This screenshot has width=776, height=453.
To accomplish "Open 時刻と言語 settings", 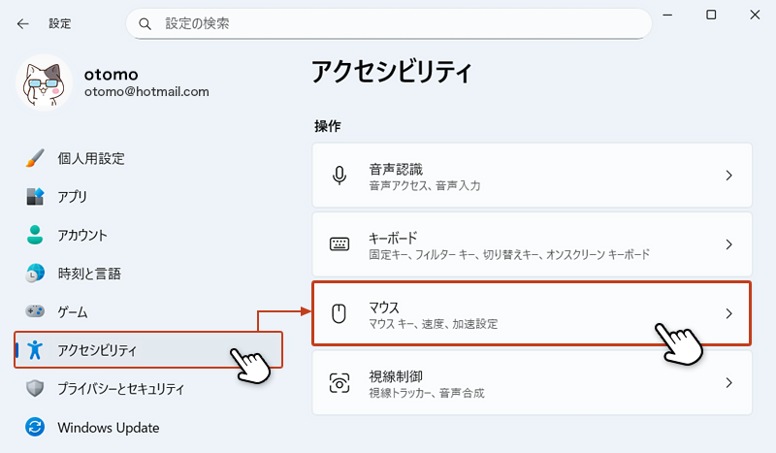I will coord(148,274).
